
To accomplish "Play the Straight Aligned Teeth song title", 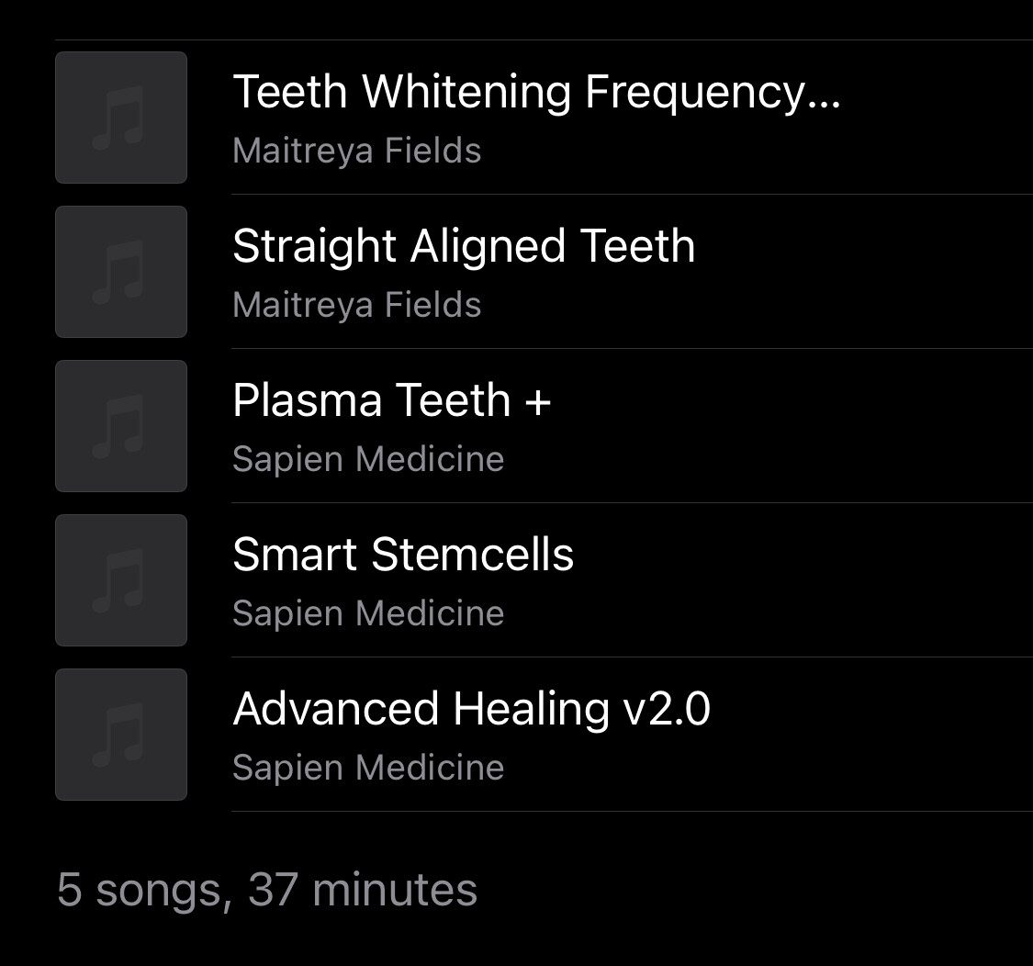I will (464, 246).
